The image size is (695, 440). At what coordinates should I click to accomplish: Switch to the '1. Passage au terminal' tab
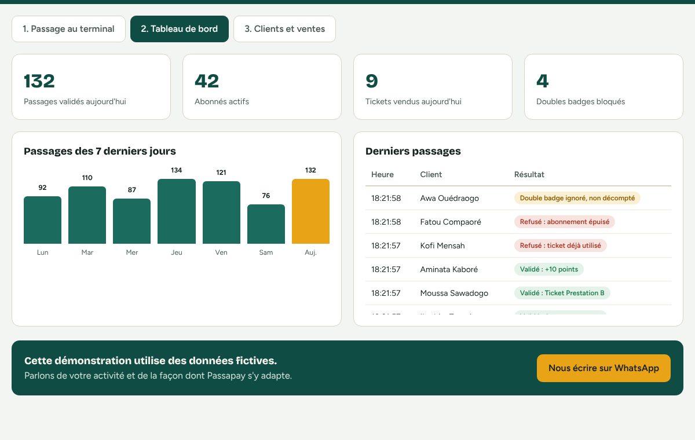pos(68,29)
